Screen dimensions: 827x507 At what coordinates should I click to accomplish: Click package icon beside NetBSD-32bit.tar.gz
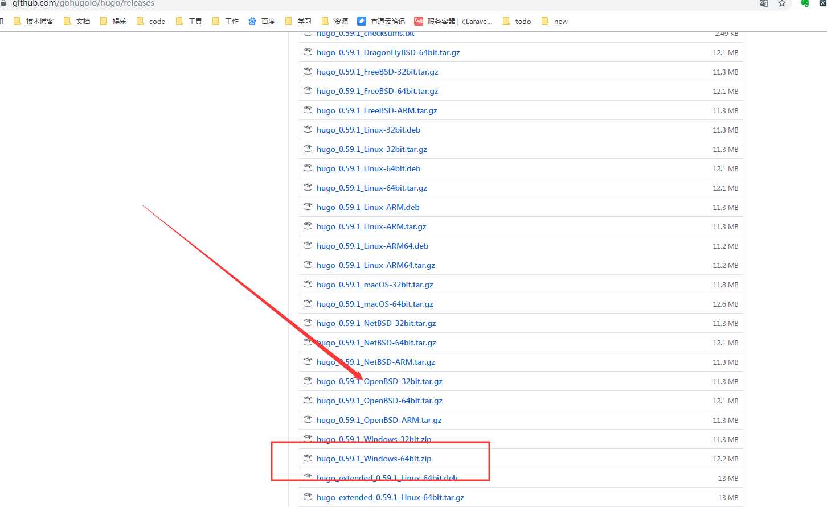click(308, 323)
